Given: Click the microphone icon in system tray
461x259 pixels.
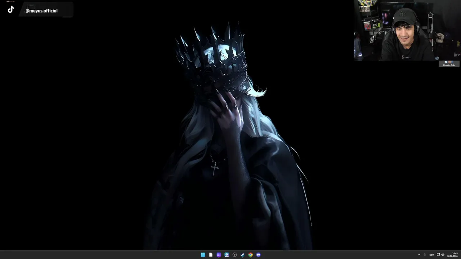Looking at the screenshot, I should 425,255.
